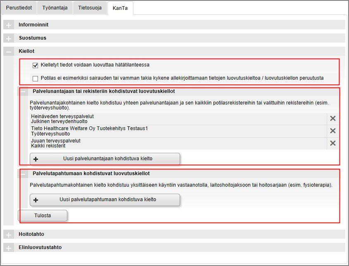Expand the Informoinnit section plus icon
The width and height of the screenshot is (349, 266).
click(8, 25)
